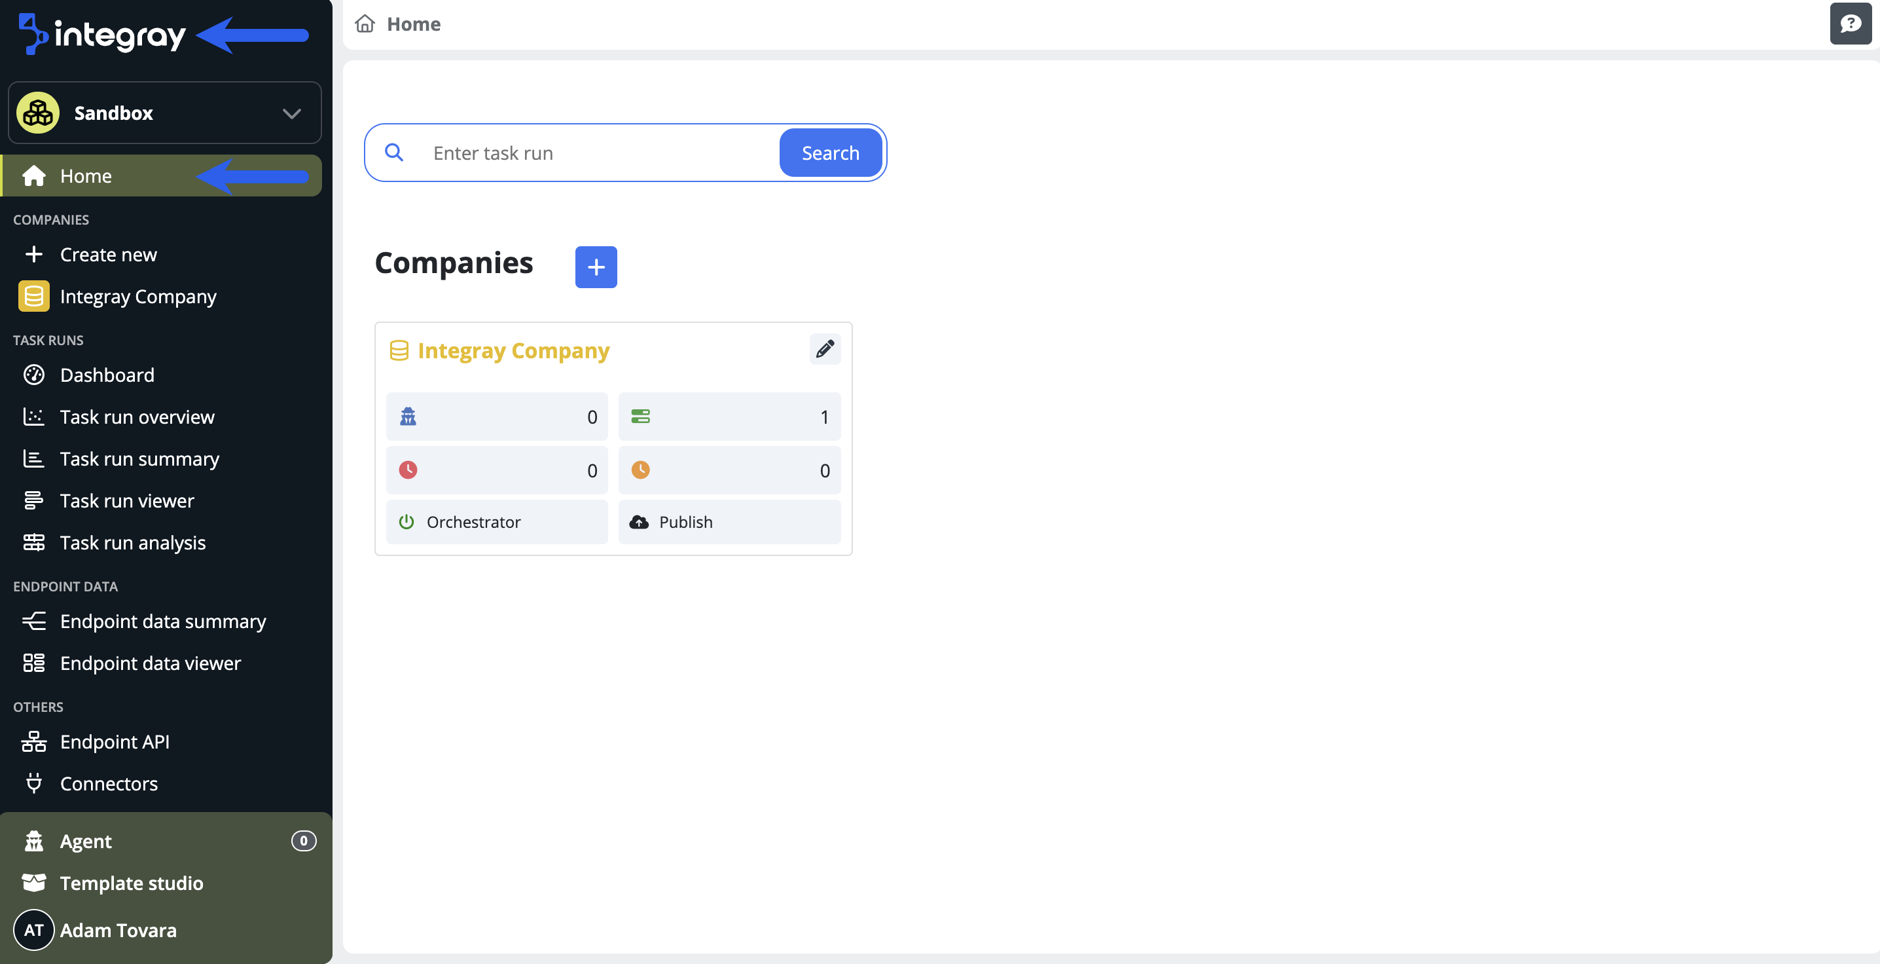Viewport: 1880px width, 964px height.
Task: Open the Adam Tovara user menu
Action: pyautogui.click(x=118, y=931)
